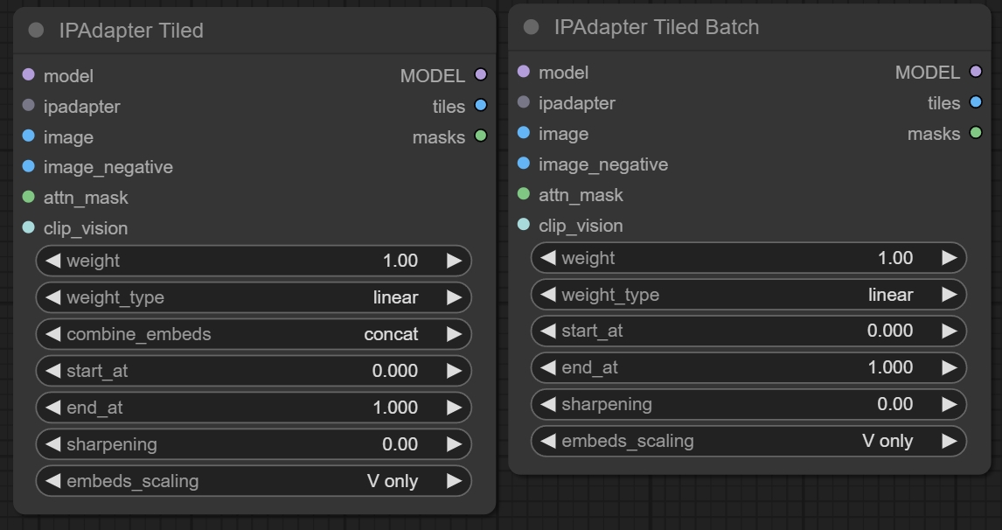The width and height of the screenshot is (1002, 530).
Task: Open embeds_scaling dropdown on IPAdapter Tiled
Action: click(x=254, y=481)
